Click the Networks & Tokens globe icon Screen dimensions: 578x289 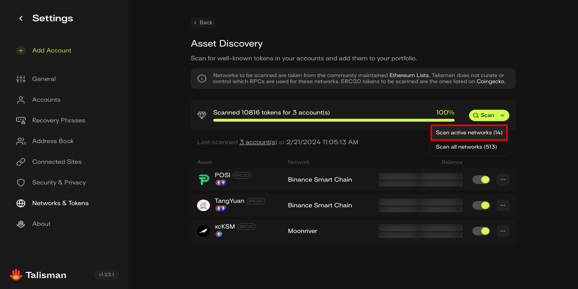(21, 203)
